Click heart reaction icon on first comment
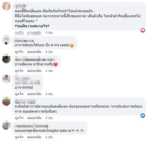Screen dimensions: 147x141 (x=143, y=30)
